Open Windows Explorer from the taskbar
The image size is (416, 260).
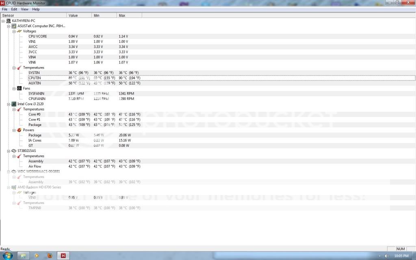[23, 256]
